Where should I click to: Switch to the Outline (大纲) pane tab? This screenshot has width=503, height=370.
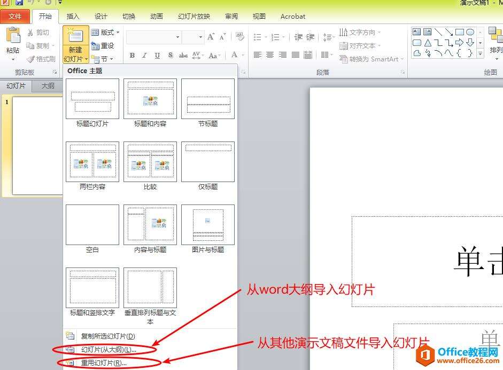[48, 86]
